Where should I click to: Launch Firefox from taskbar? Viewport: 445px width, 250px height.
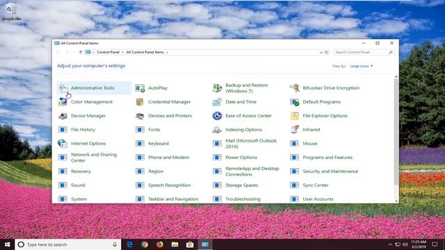160,244
